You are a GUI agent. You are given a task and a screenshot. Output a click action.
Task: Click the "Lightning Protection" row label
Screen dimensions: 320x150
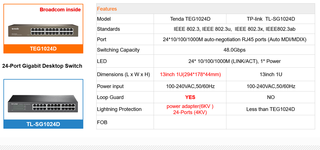point(119,109)
